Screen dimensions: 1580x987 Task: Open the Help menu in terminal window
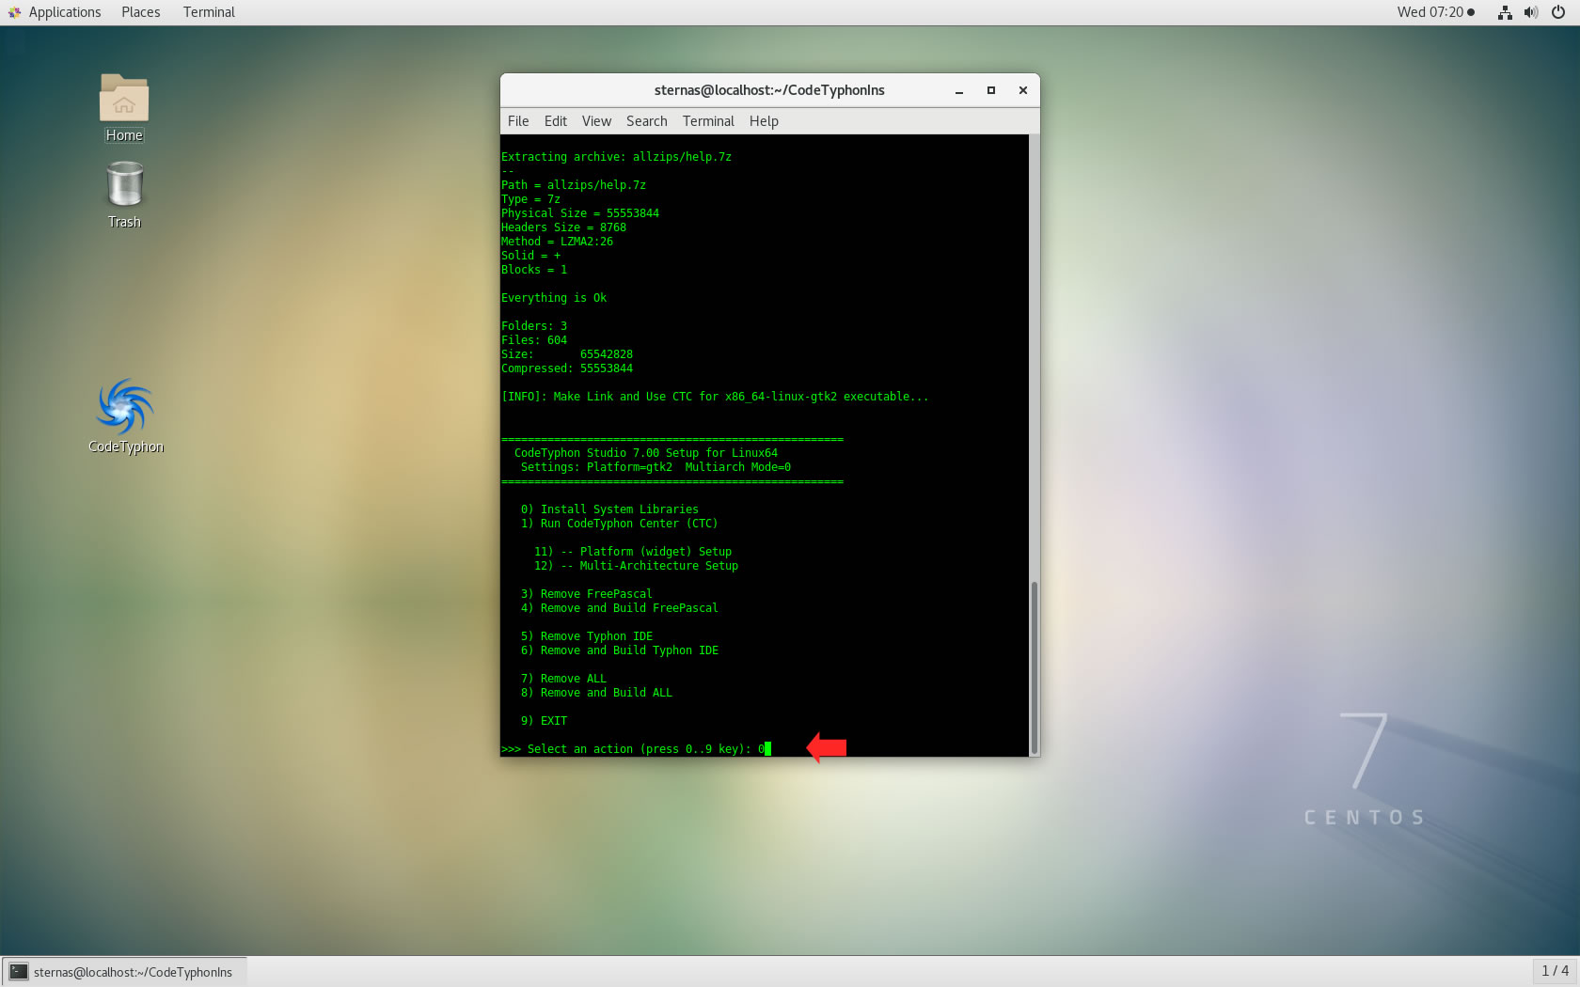[x=764, y=121]
